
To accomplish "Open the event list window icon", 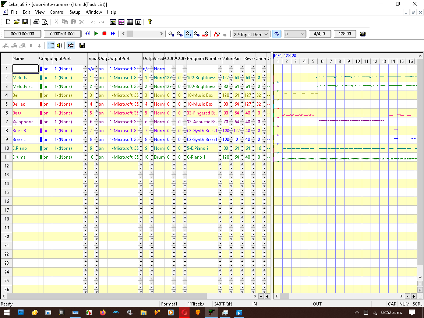I will 130,22.
